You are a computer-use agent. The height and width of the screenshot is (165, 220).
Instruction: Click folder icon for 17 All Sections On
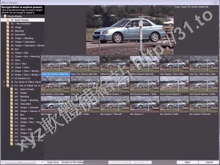(x=8, y=78)
